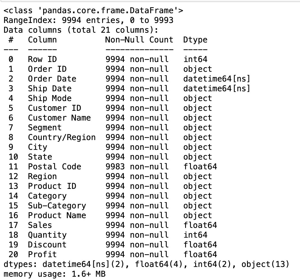Click the 'Quantity' column name
Screen dimensions: 300x279
[x=47, y=235]
